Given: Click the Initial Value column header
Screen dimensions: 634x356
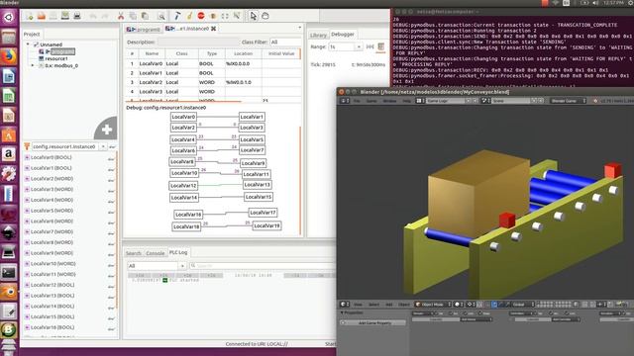Looking at the screenshot, I should pyautogui.click(x=281, y=53).
